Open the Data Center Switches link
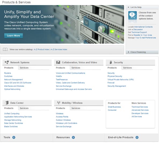The height and width of the screenshot is (144, 161). (x=13, y=123)
